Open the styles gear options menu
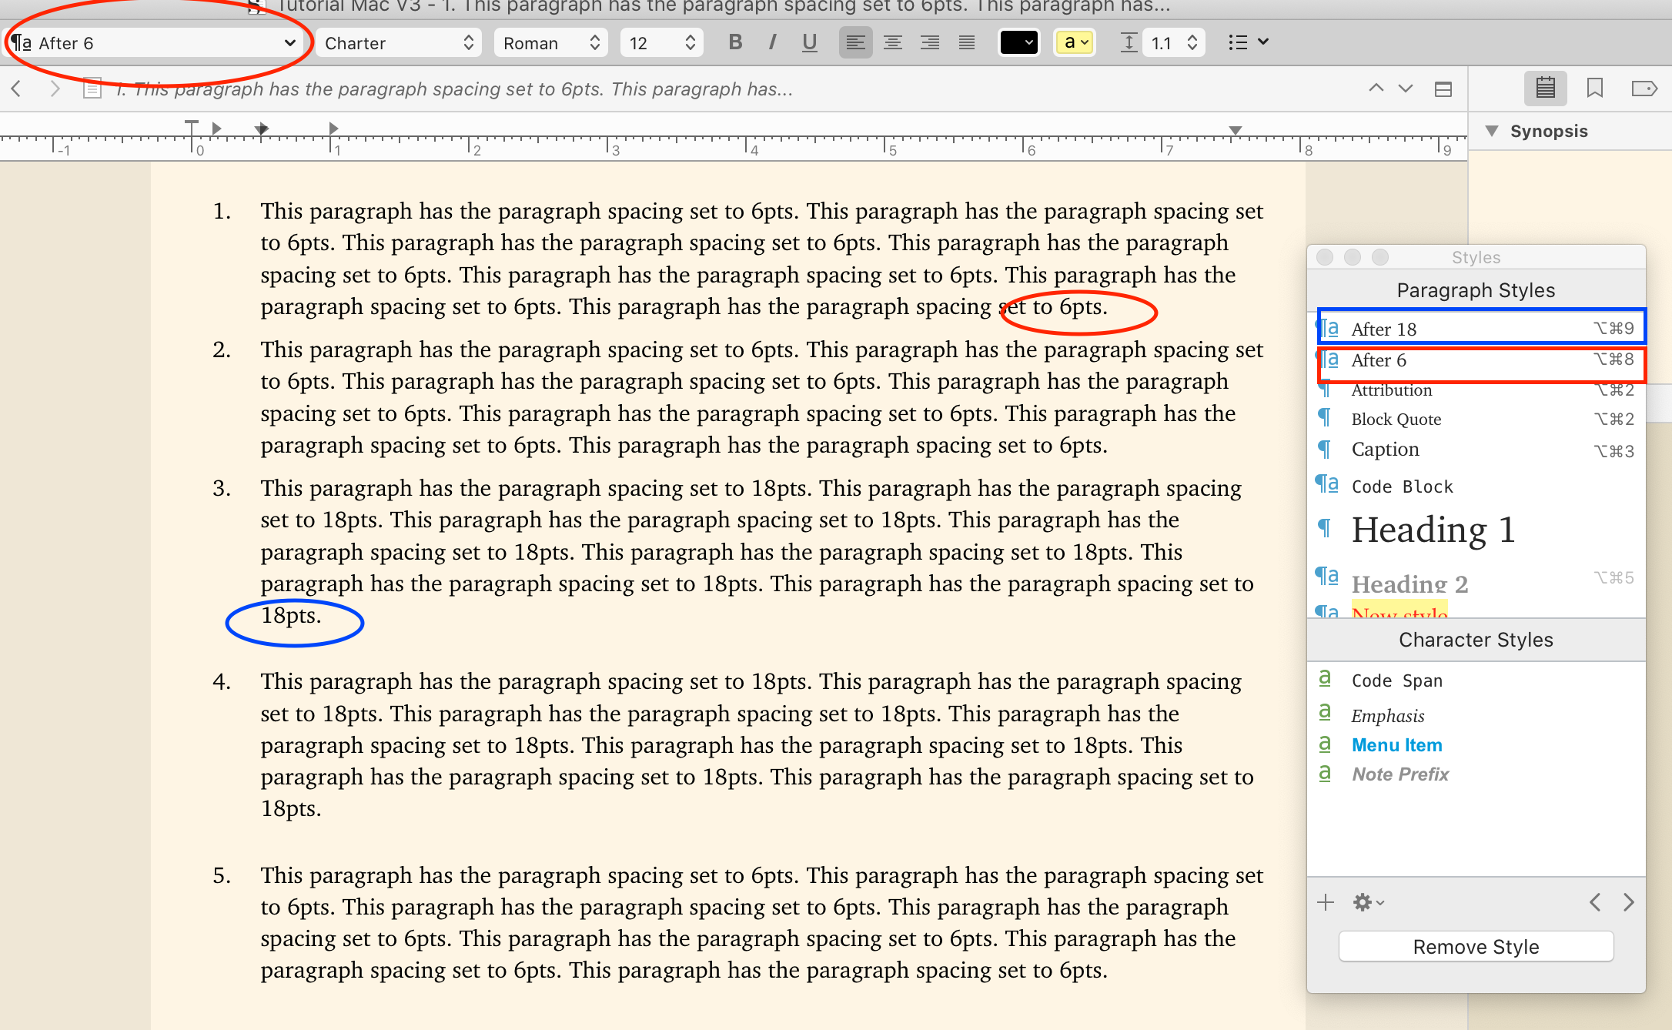Screen dimensions: 1672x1030 [1368, 902]
